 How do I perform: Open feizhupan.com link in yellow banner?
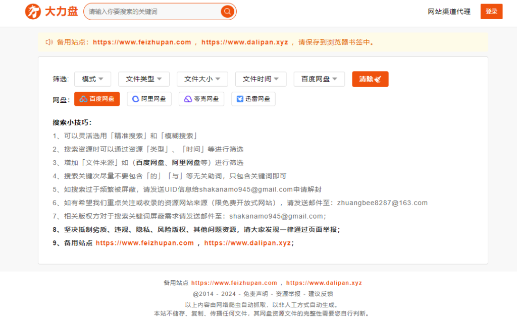pos(142,42)
